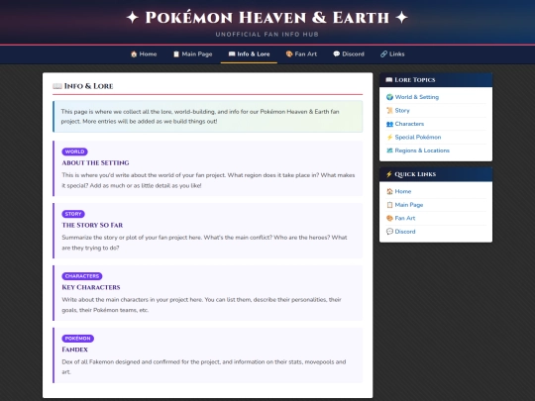Screen dimensions: 535x401
Task: Click the palette icon beside Fan Art in navbar
Action: pyautogui.click(x=289, y=53)
